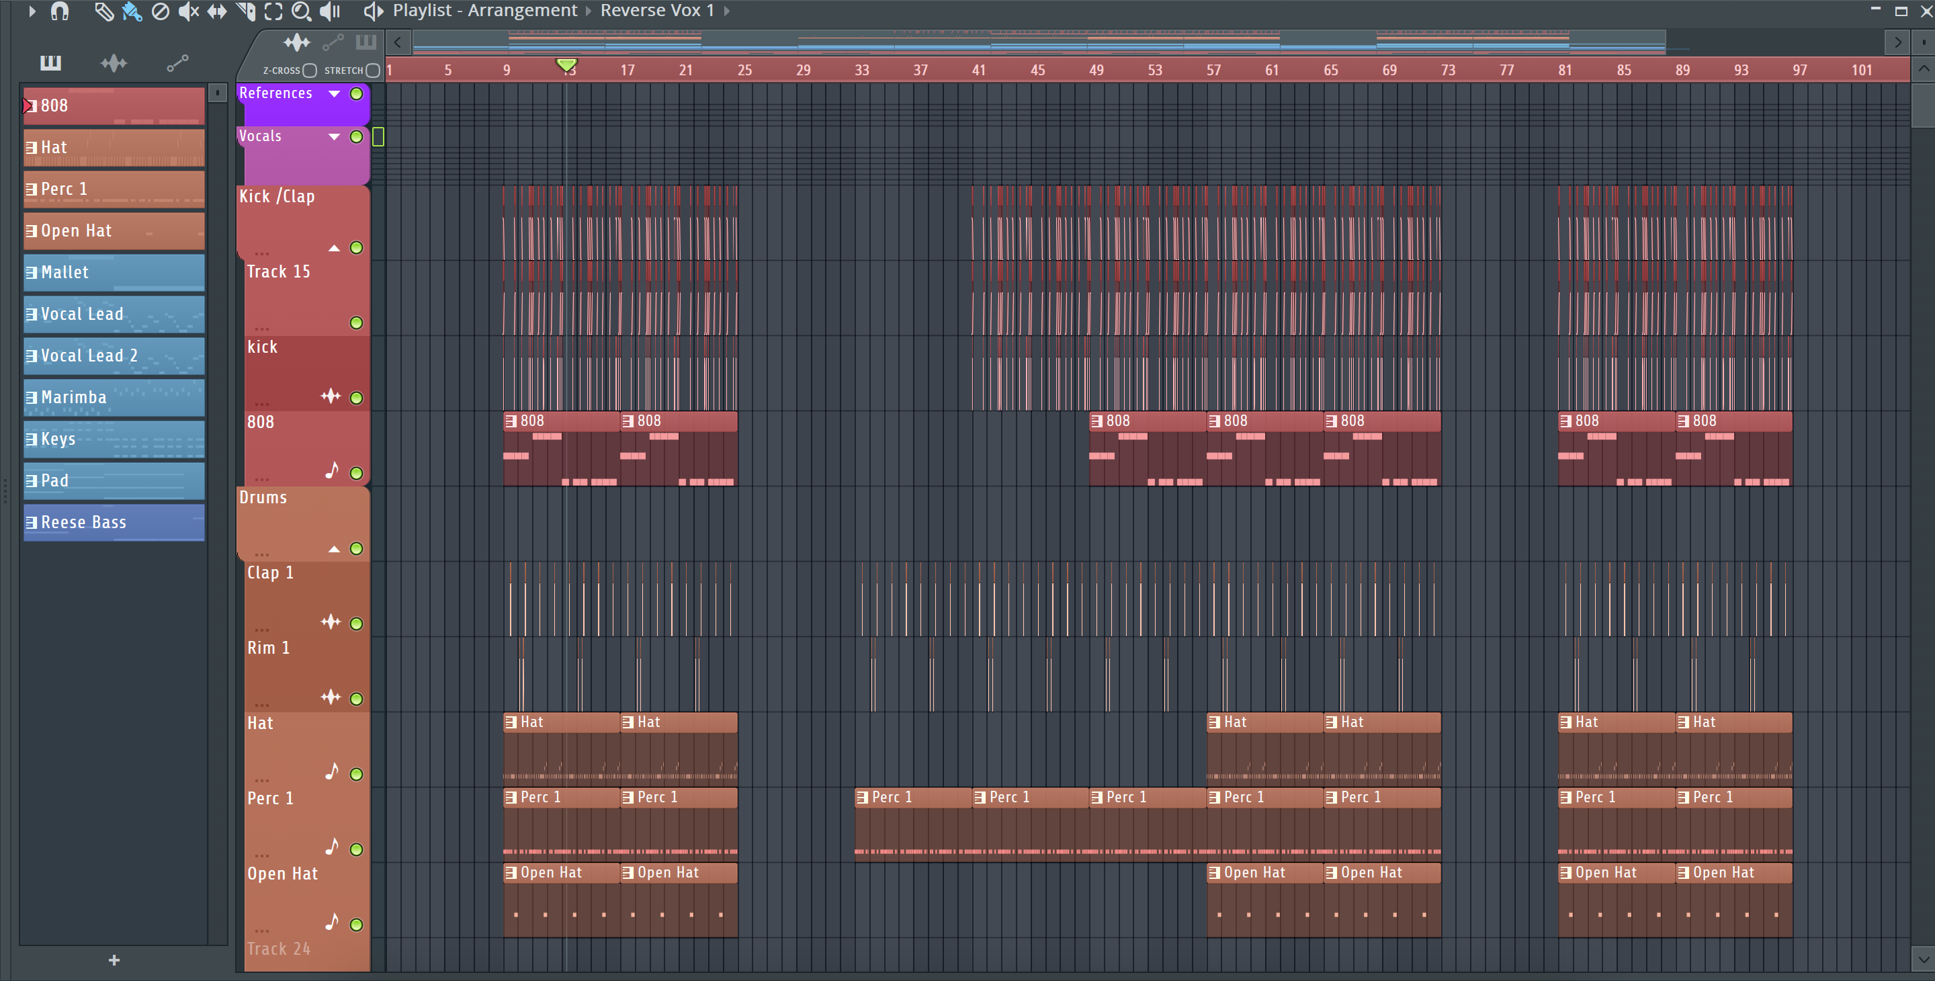Mute Track 15
Viewport: 1935px width, 981px height.
pos(357,323)
